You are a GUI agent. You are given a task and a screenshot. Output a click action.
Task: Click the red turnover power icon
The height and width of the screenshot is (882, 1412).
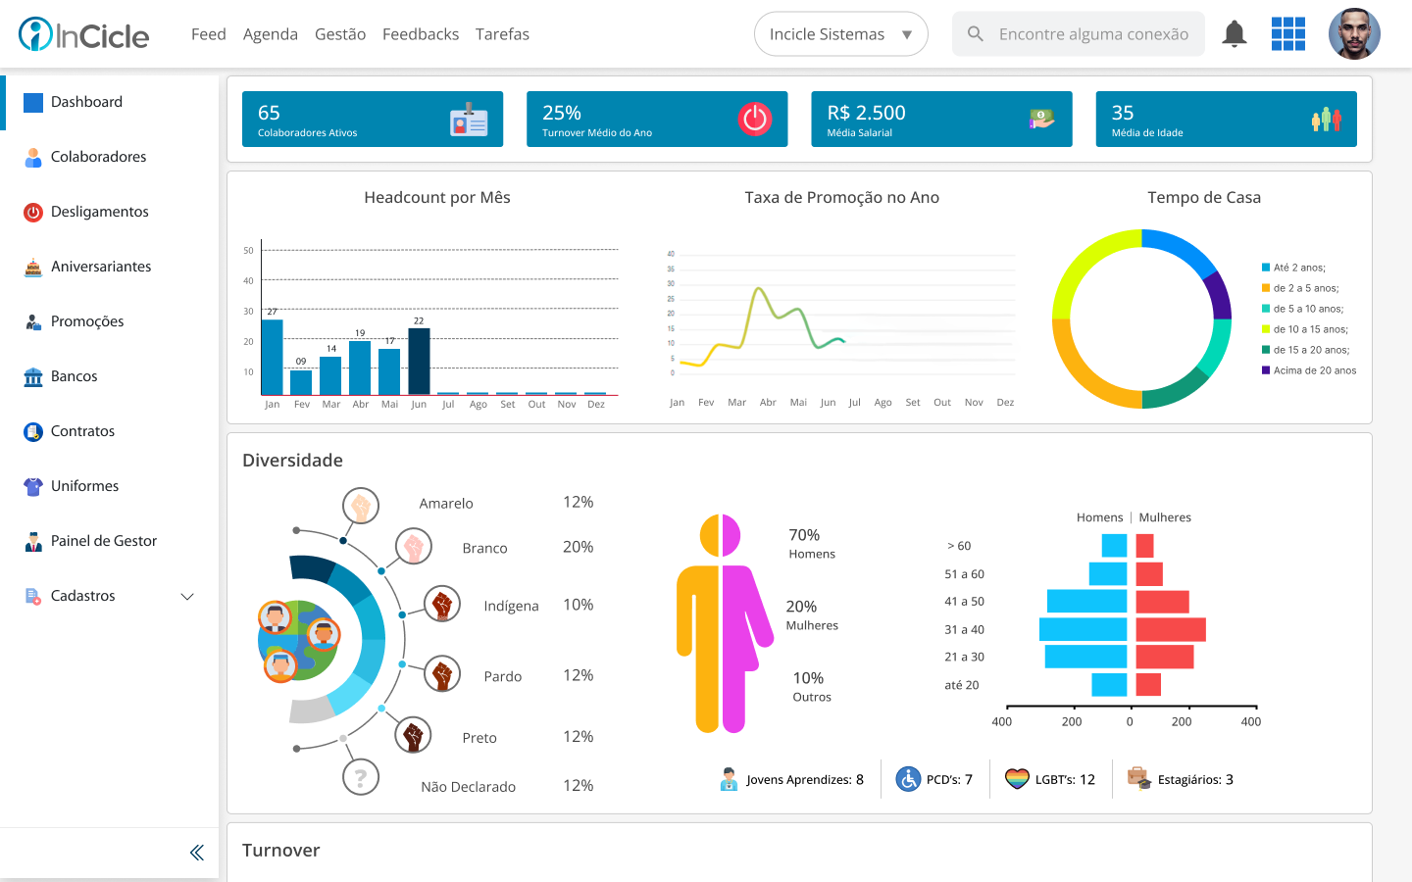(x=754, y=120)
